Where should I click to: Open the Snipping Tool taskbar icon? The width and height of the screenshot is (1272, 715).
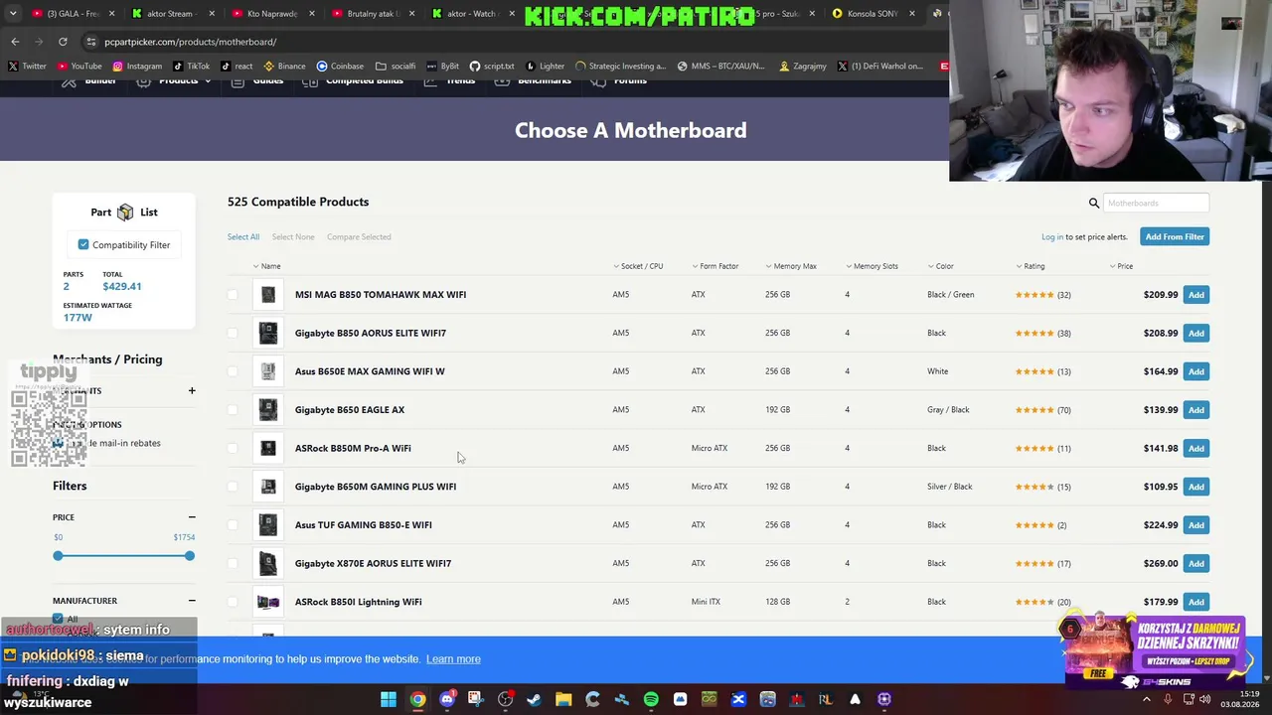(475, 699)
